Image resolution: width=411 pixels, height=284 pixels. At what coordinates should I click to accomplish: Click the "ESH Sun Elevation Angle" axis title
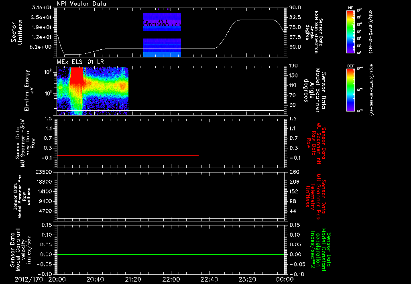click(313, 32)
